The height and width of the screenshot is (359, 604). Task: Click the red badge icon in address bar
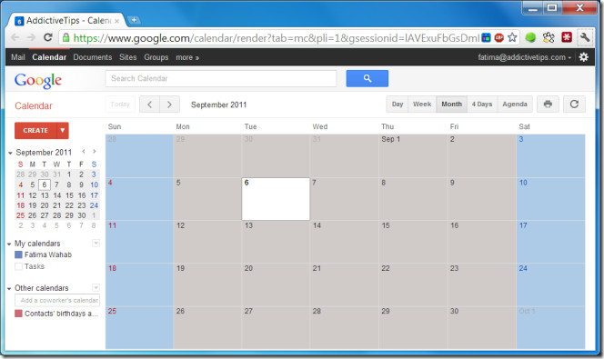tap(499, 37)
